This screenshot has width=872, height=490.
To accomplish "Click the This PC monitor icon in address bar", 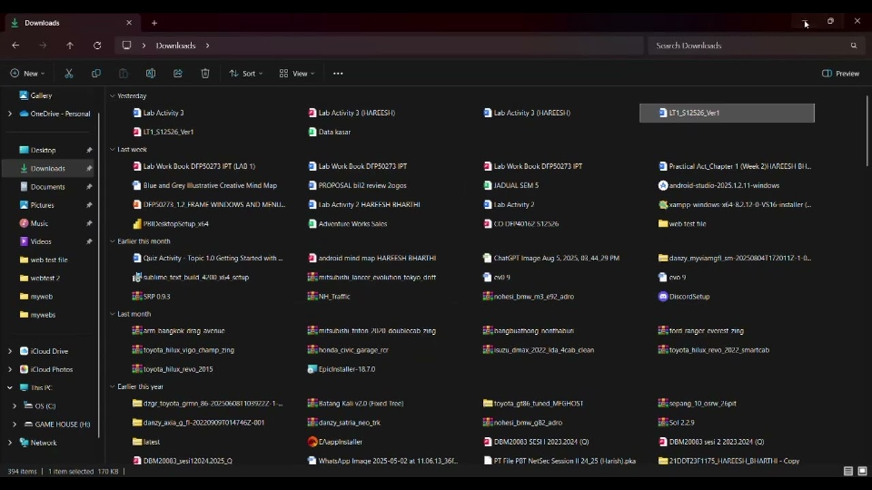I will click(x=127, y=46).
